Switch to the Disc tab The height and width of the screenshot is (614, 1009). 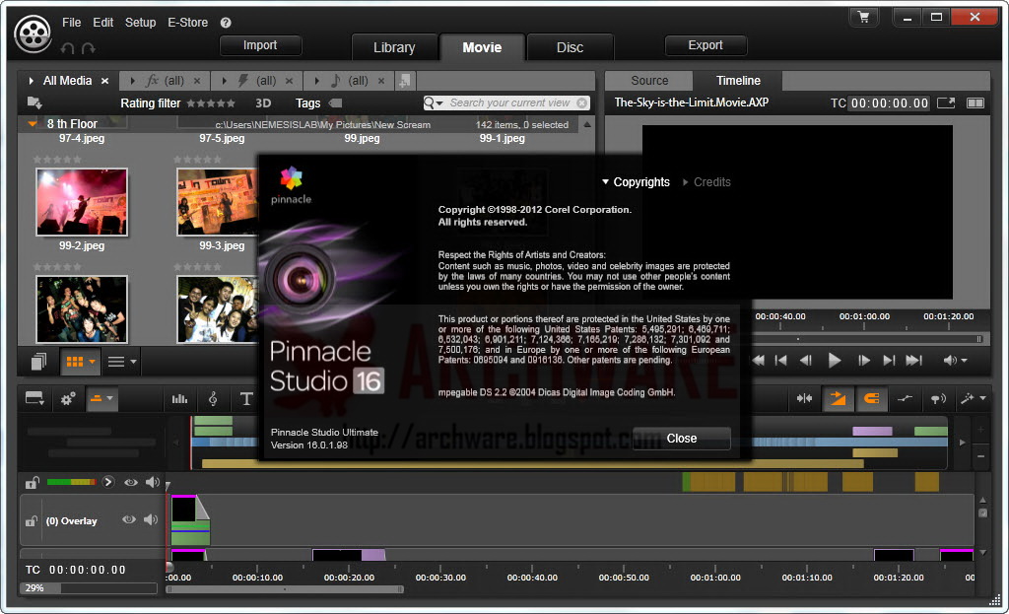(x=571, y=47)
